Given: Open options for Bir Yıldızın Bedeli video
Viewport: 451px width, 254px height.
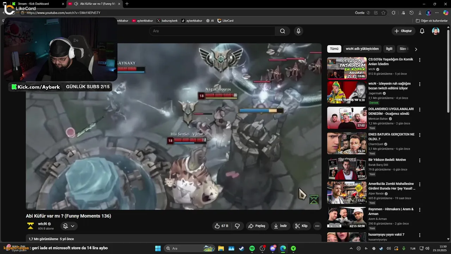Looking at the screenshot, I should point(420,160).
